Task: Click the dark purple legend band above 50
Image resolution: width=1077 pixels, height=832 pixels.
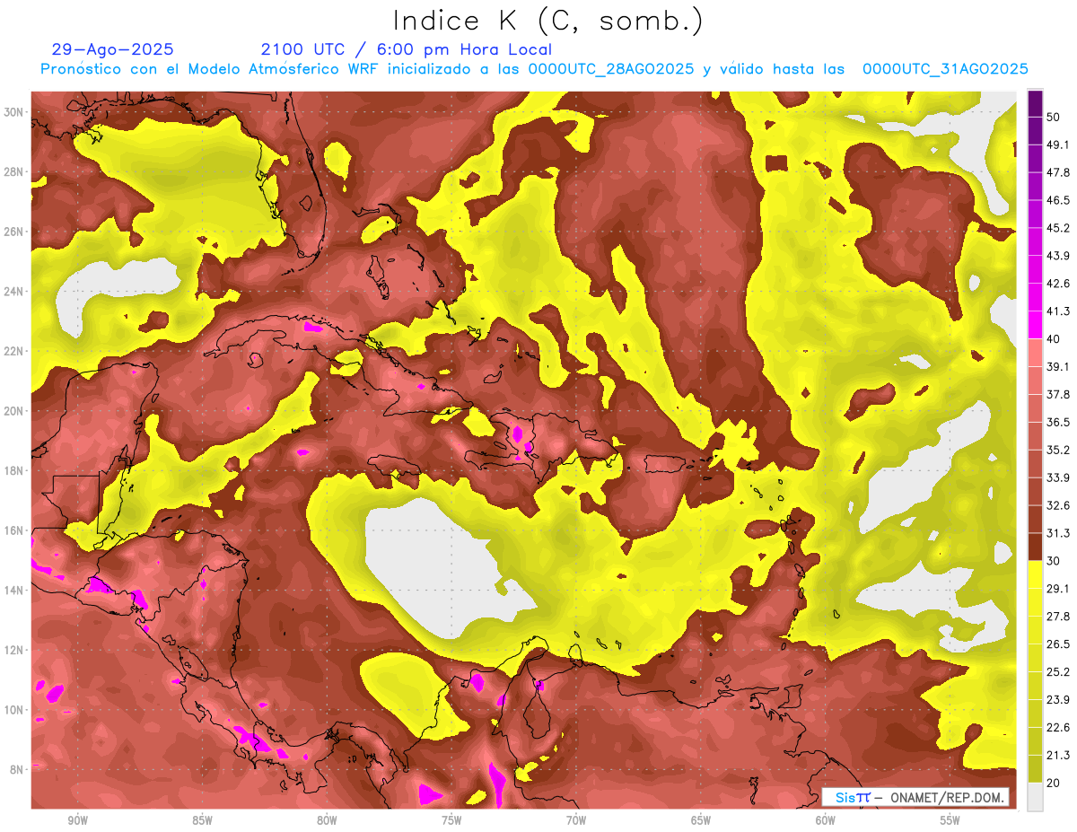Action: [1035, 103]
